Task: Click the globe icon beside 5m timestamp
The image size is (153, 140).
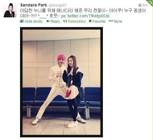Action: (140, 5)
